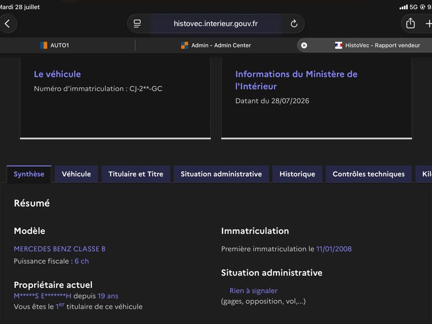
Task: Go back with the browser back arrow
Action: (8, 24)
